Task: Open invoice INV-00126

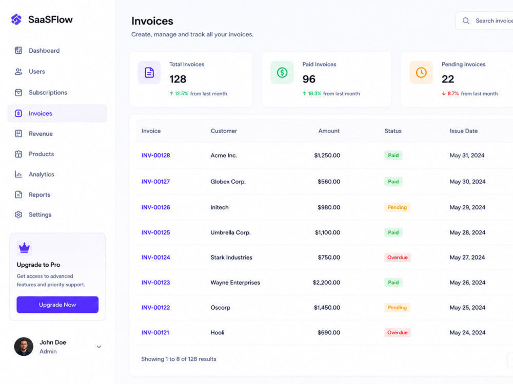Action: click(x=156, y=207)
